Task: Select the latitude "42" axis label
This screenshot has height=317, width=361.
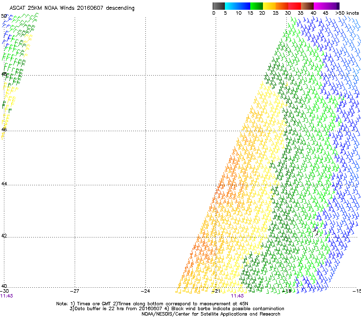Action: tap(4, 236)
